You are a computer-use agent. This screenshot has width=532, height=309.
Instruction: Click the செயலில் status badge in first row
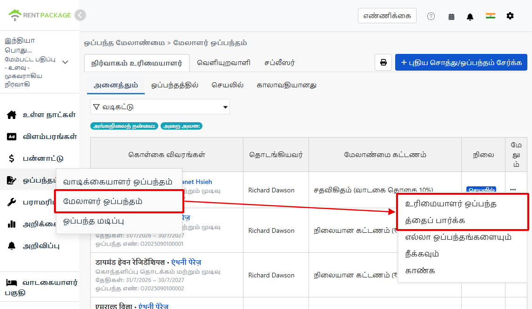(481, 190)
